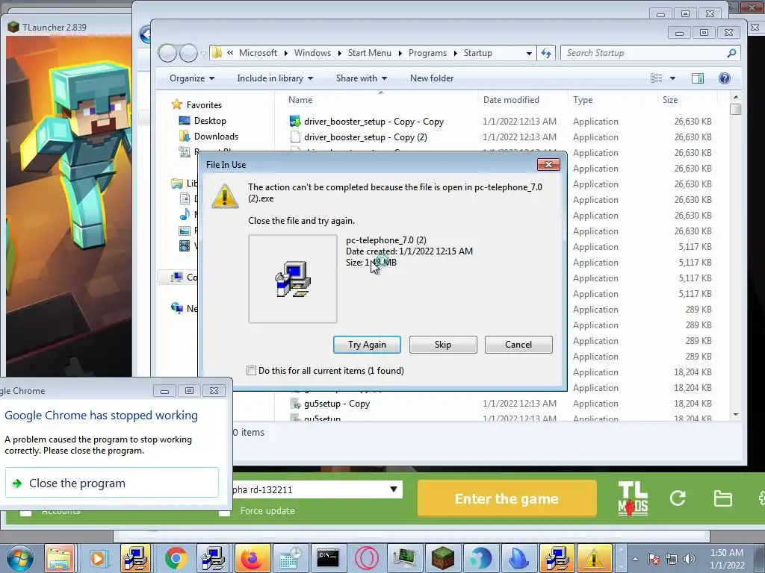Select Downloads in Favorites

pos(216,137)
